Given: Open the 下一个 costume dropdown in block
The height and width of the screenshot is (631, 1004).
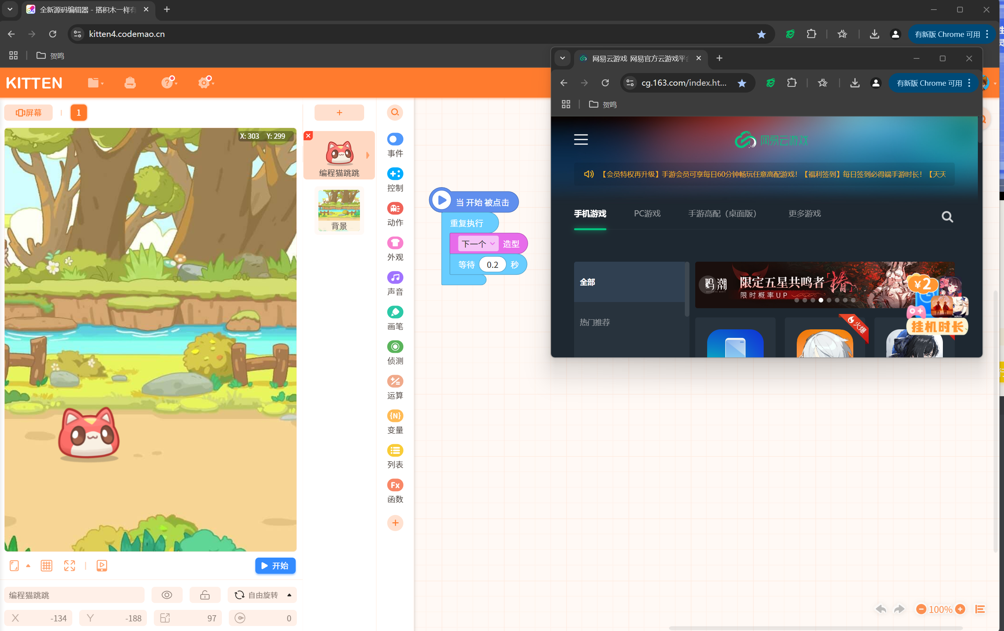Looking at the screenshot, I should tap(478, 243).
